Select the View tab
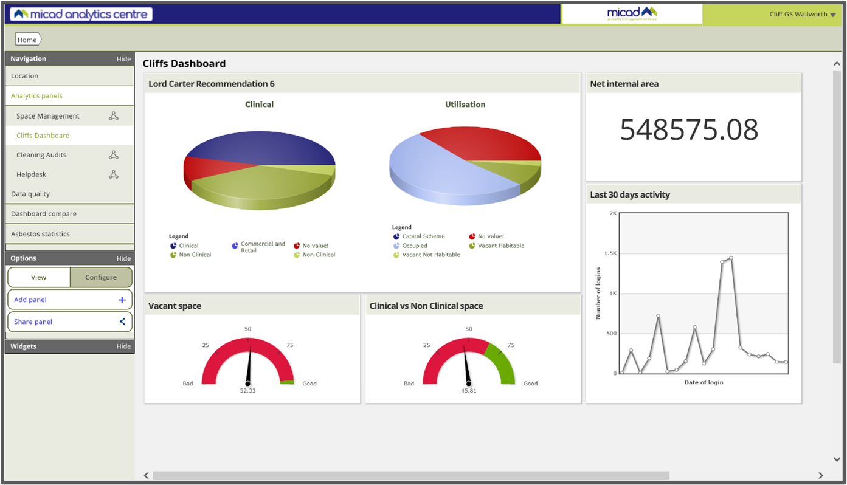This screenshot has height=485, width=847. (x=39, y=277)
